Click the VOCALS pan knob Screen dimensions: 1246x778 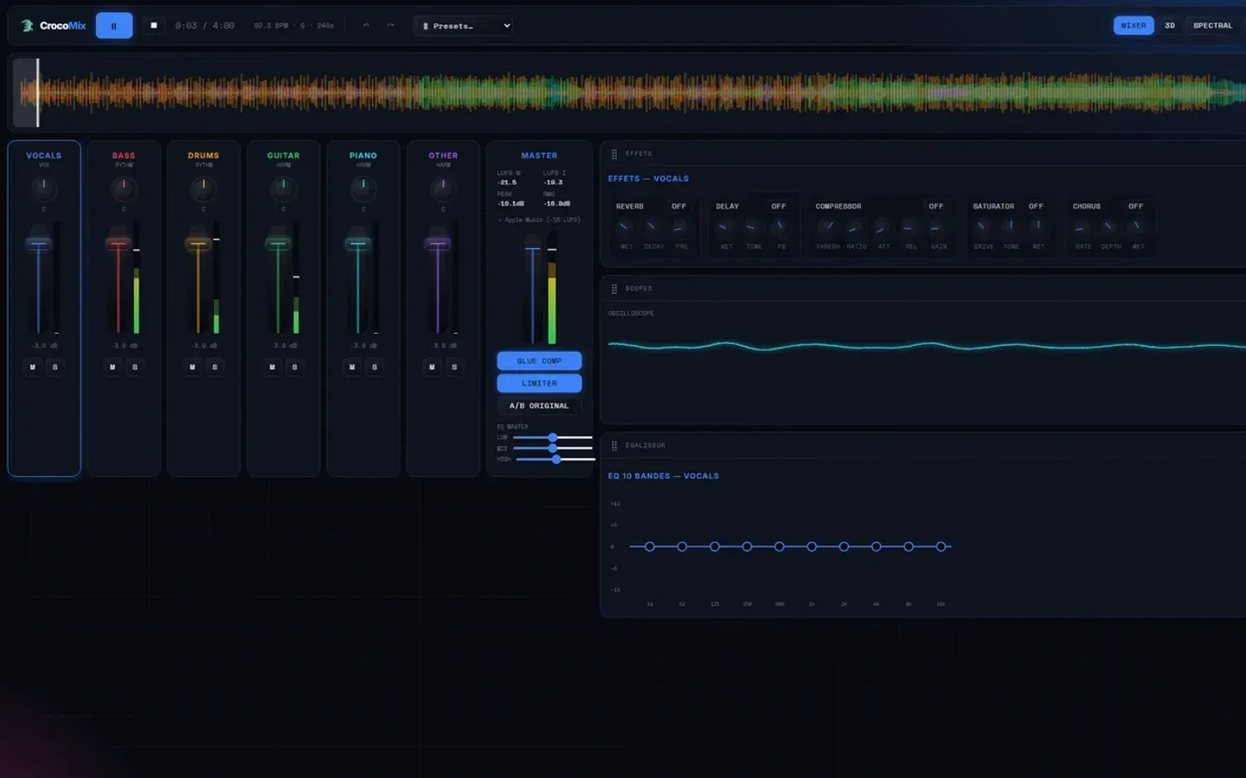(x=44, y=188)
